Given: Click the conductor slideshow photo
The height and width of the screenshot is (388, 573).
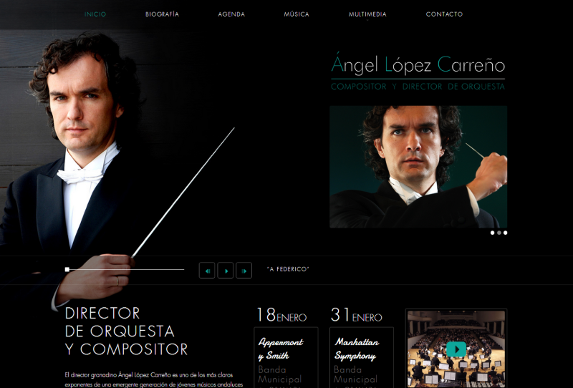Looking at the screenshot, I should (418, 167).
